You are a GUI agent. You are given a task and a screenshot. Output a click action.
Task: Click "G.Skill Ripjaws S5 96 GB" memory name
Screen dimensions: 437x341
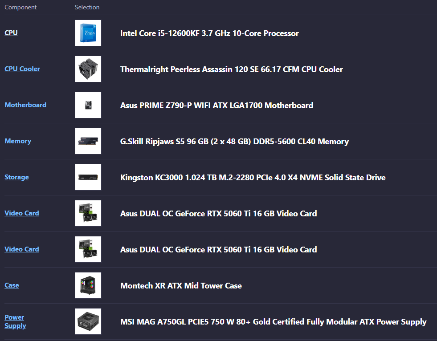tap(234, 142)
